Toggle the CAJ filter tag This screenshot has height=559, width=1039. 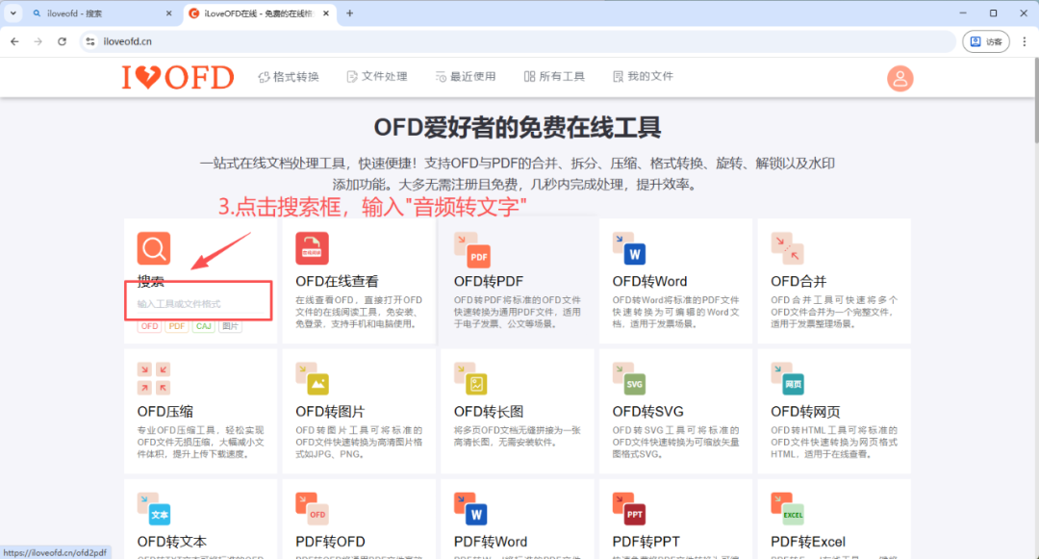pyautogui.click(x=203, y=326)
